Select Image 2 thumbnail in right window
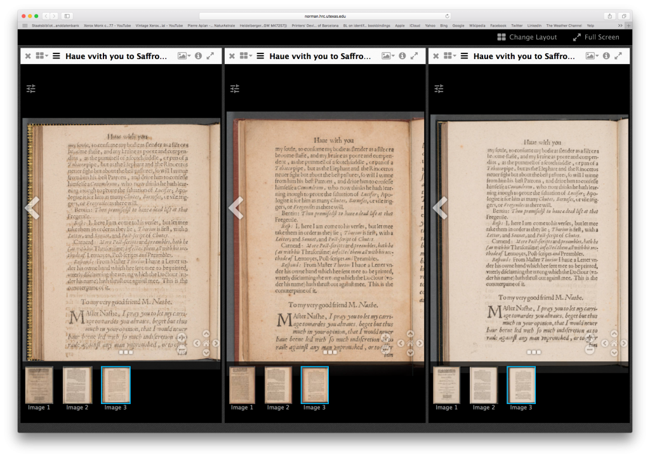Viewport: 650px width, 458px height. coord(484,385)
